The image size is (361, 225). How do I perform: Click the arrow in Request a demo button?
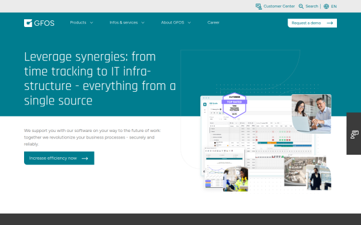(330, 23)
